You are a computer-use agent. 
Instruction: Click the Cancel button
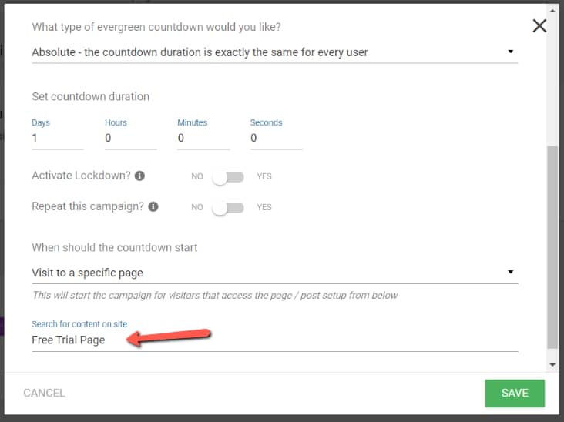click(x=44, y=393)
